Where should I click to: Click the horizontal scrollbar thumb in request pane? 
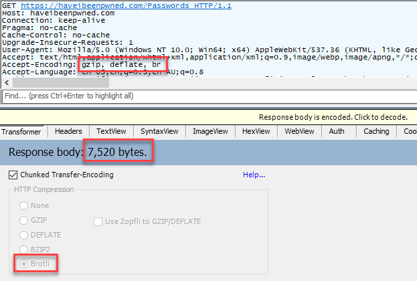[61, 83]
